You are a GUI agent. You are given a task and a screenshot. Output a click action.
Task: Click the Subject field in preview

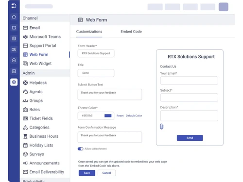tap(189, 98)
